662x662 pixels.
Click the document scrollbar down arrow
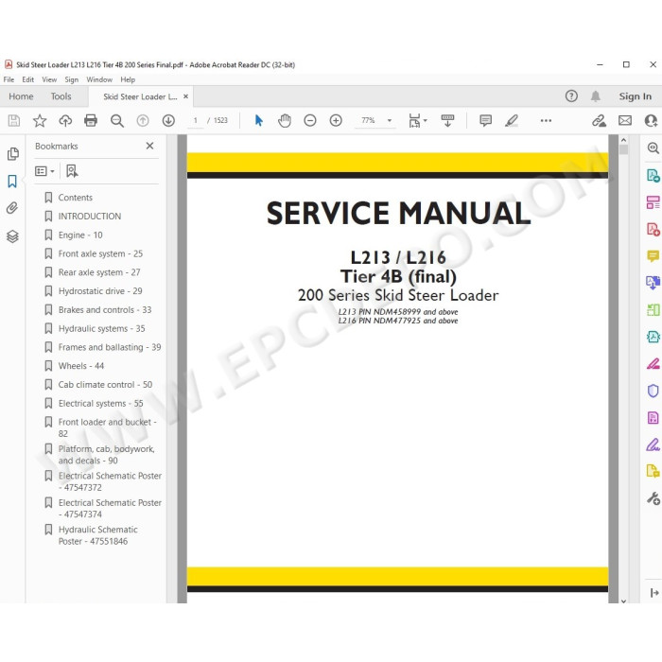pos(623,601)
